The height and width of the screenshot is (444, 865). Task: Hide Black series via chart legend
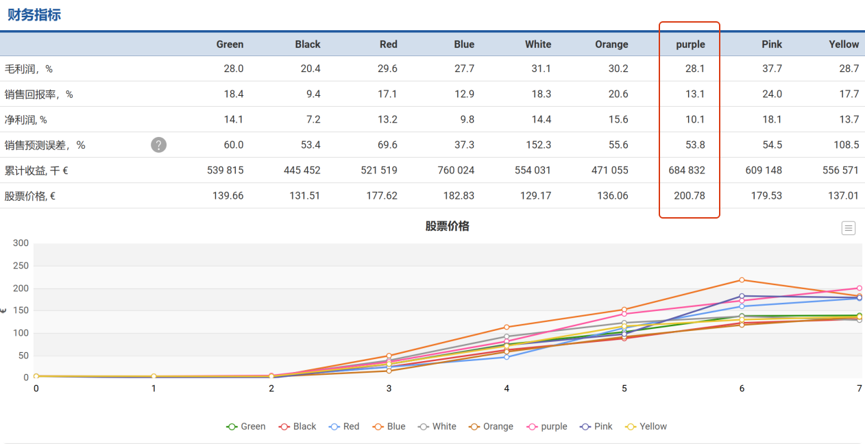[x=297, y=426]
